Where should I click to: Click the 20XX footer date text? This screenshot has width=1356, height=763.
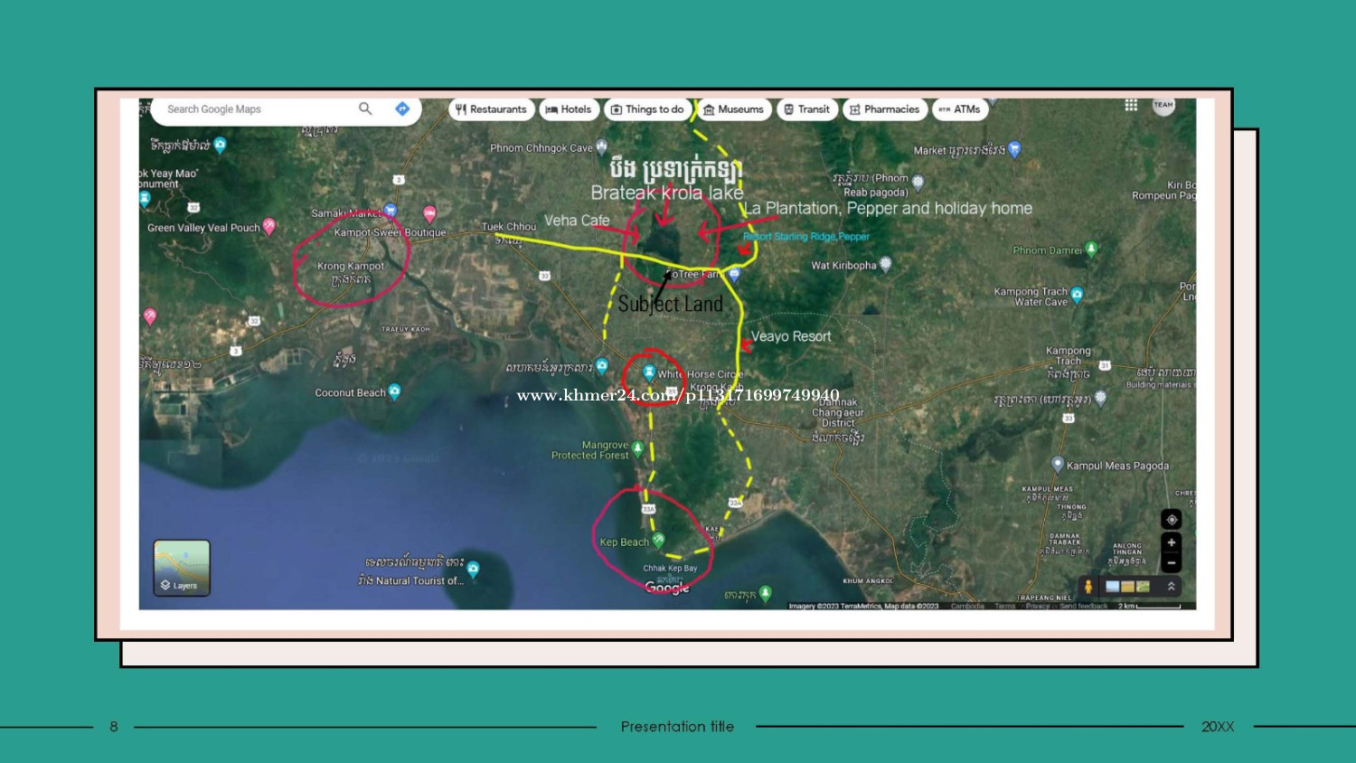click(1218, 727)
